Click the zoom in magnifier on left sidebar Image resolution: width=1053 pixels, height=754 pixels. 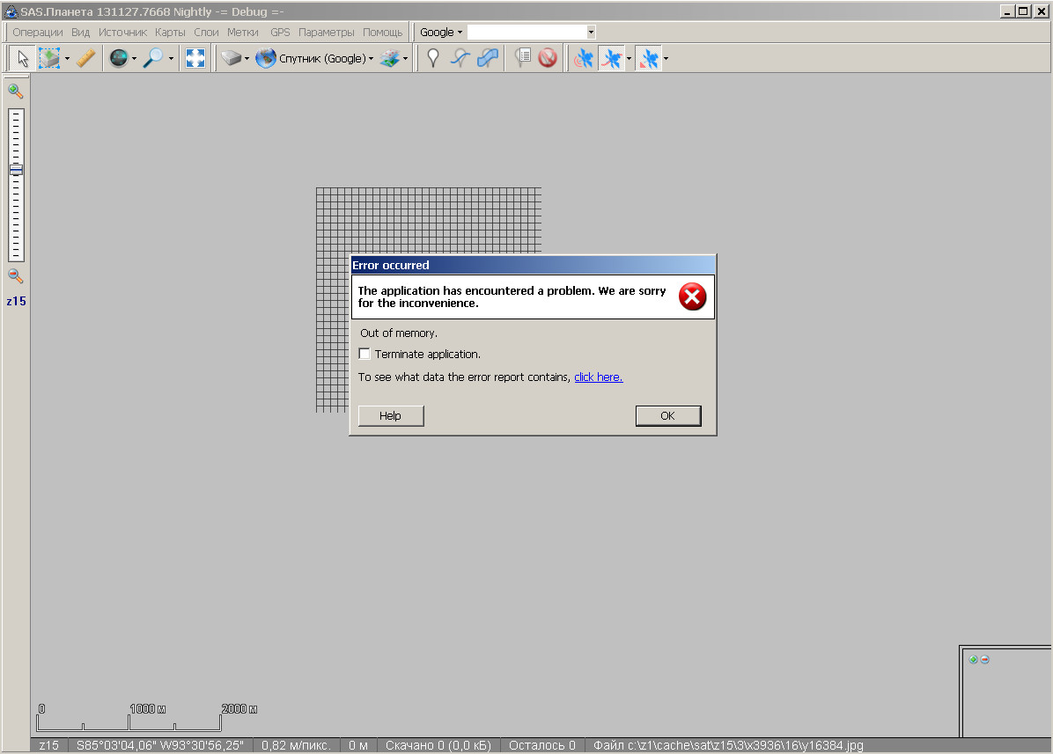coord(15,91)
